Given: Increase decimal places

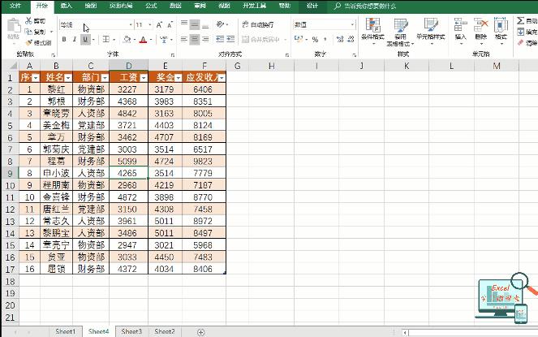Looking at the screenshot, I should [x=340, y=39].
